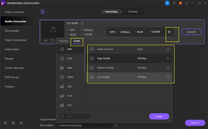208x129 pixels.
Task: Open Merger in sidebar
Action: pyautogui.click(x=9, y=58)
